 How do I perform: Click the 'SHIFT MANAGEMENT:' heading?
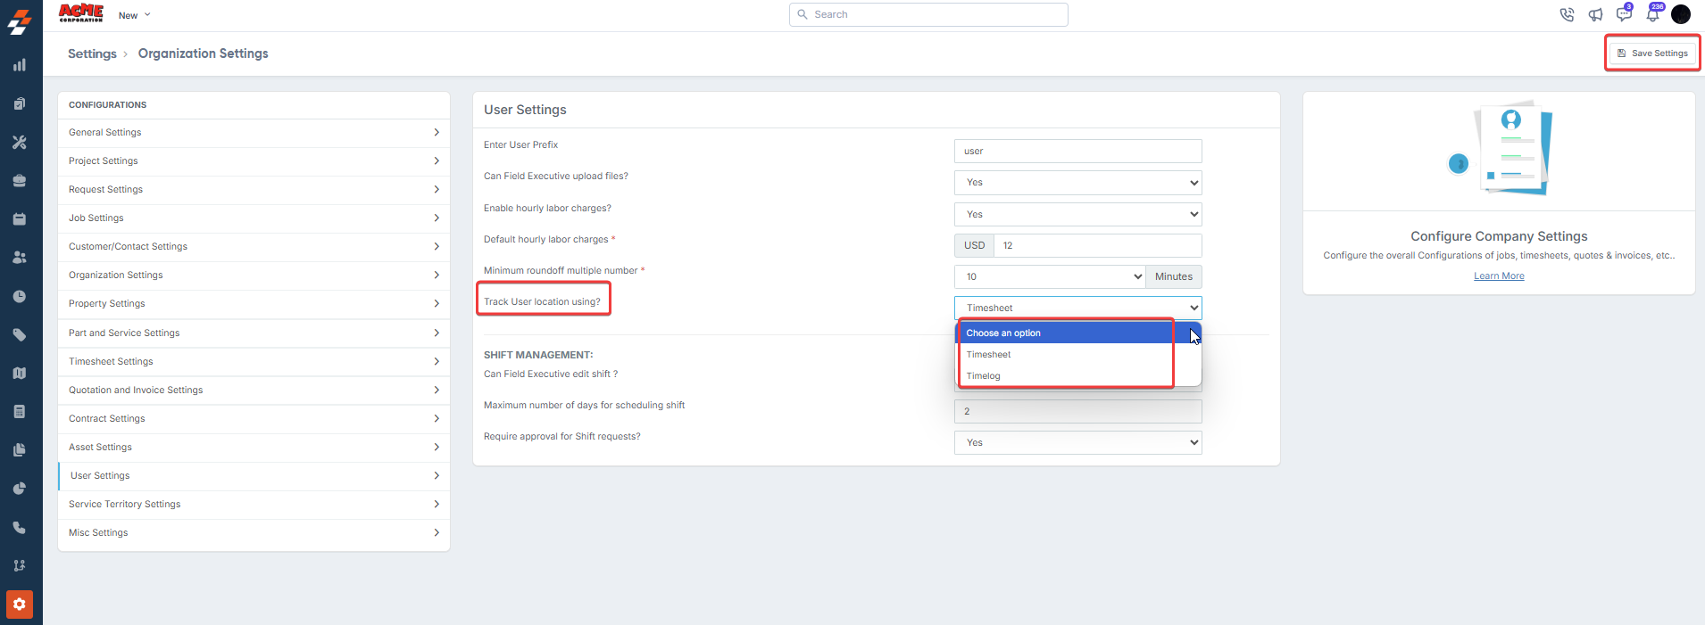(538, 355)
